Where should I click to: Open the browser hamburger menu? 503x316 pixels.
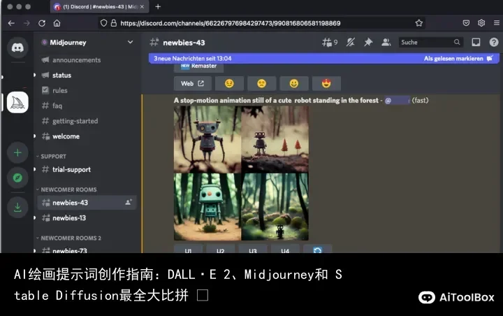coord(497,23)
